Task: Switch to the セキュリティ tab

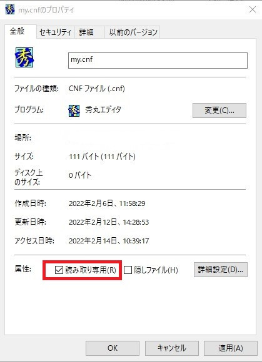Action: pos(55,32)
